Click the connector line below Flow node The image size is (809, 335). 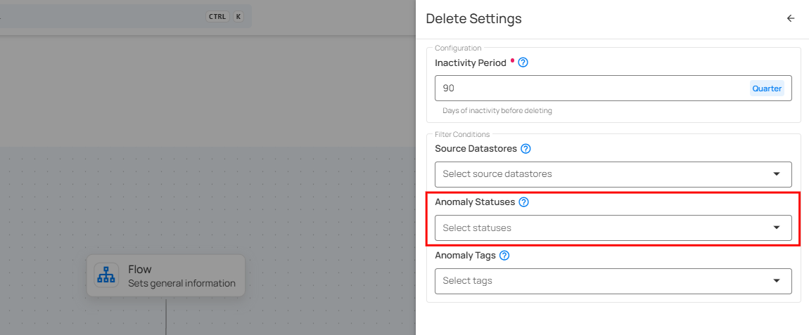click(166, 316)
